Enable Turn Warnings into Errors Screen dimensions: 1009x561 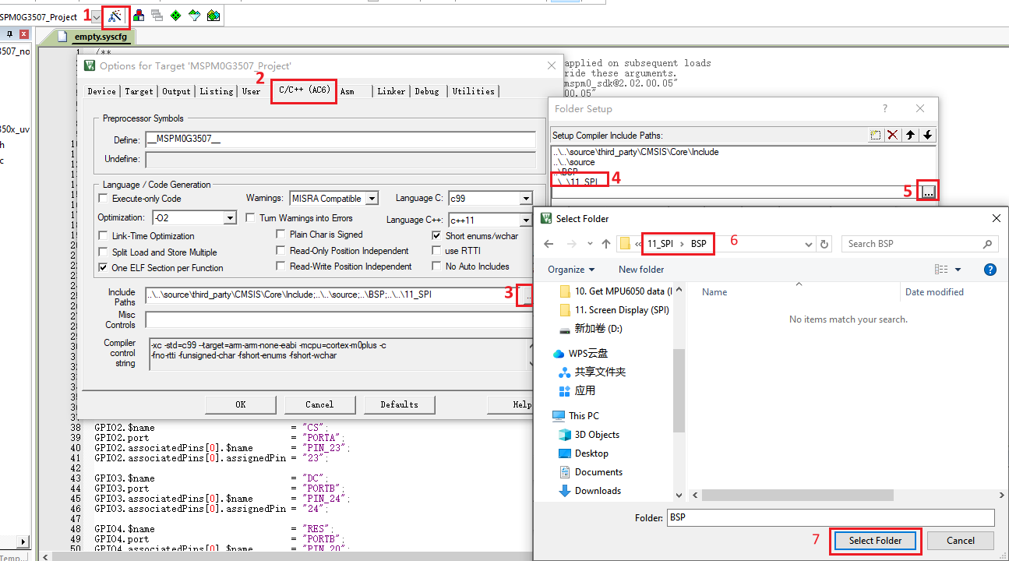pyautogui.click(x=251, y=218)
